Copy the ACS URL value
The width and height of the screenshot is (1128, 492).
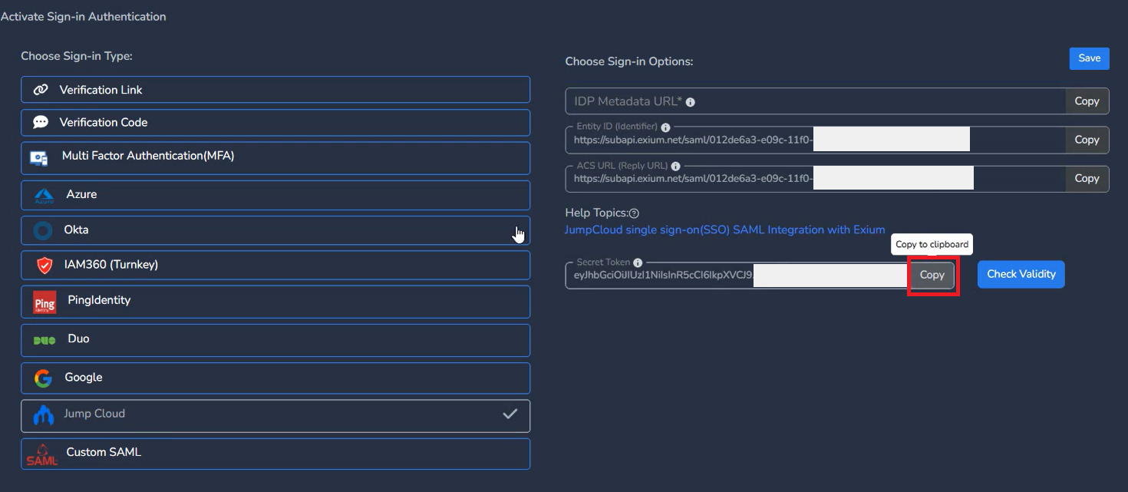tap(1087, 178)
